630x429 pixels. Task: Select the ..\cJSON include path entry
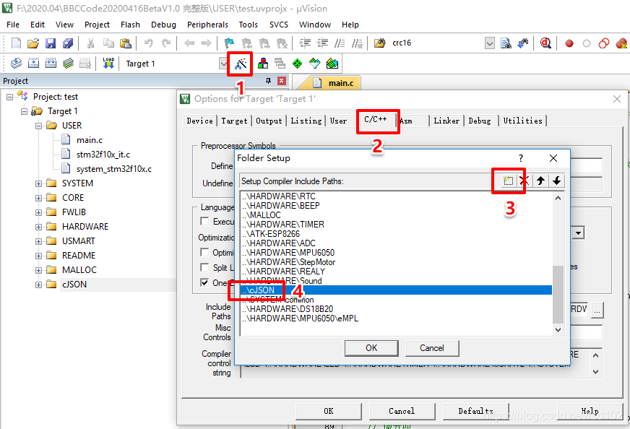coord(396,290)
